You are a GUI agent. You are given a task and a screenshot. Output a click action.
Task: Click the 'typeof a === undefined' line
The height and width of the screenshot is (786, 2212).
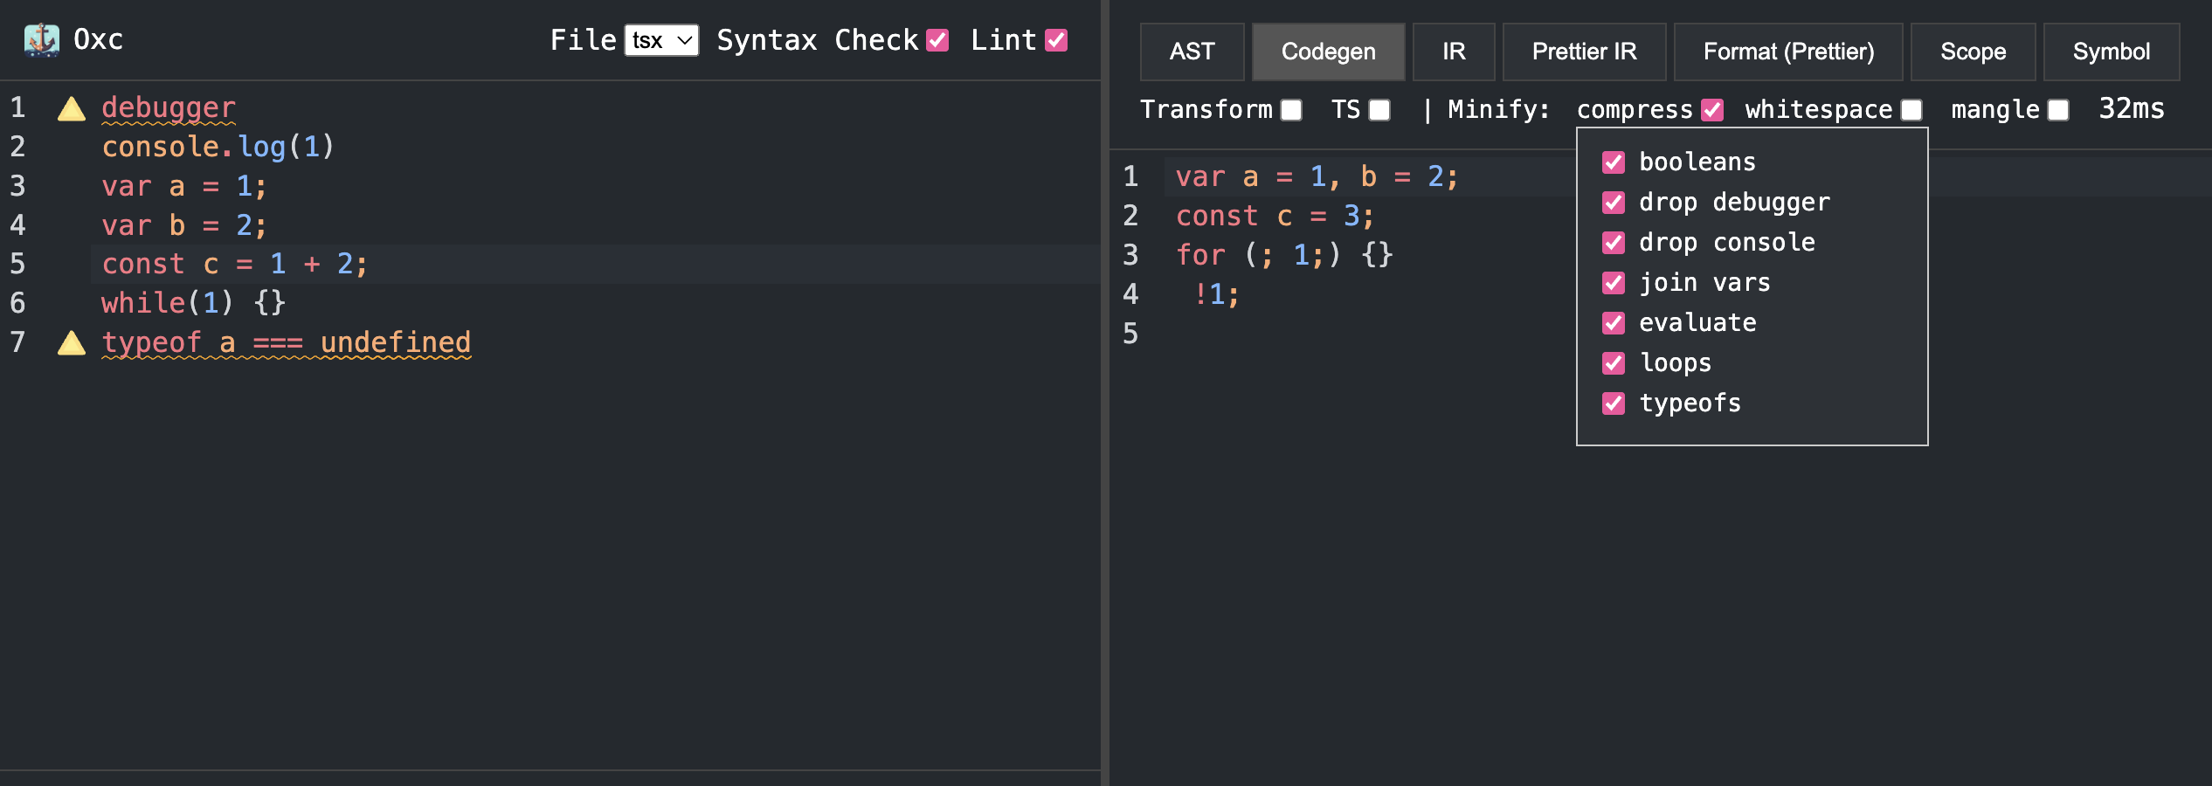tap(287, 343)
